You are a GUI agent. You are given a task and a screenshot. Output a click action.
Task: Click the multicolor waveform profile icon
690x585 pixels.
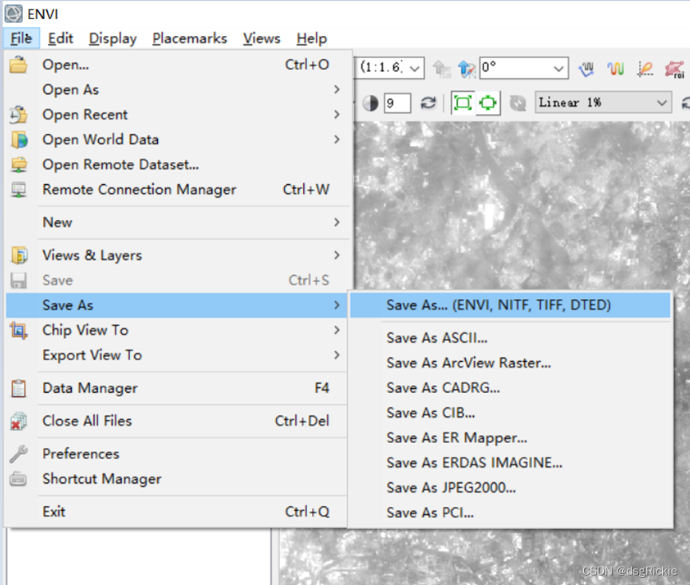[x=615, y=69]
